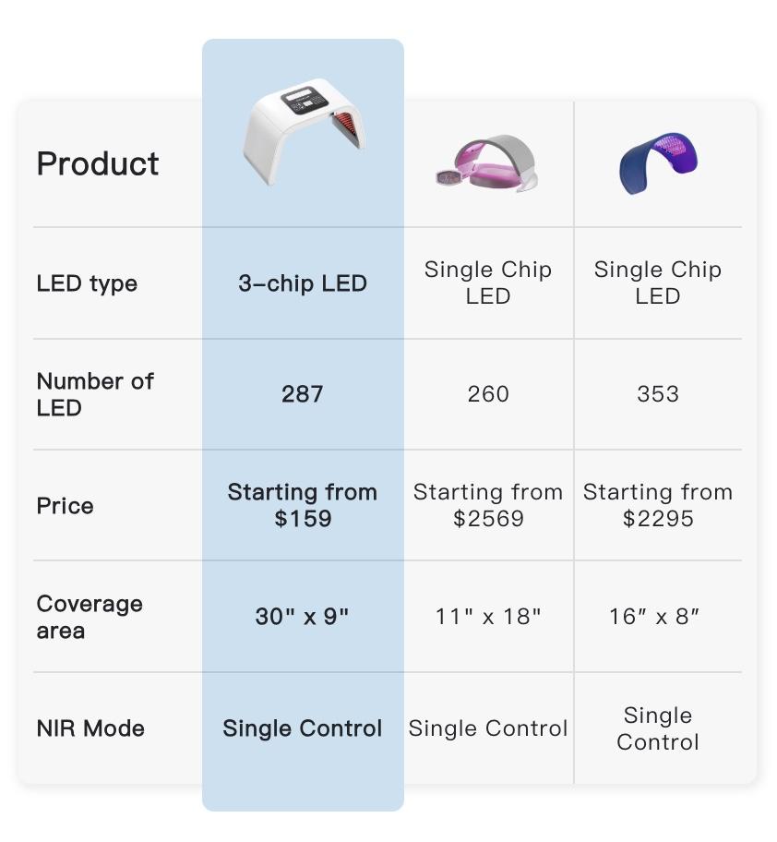The width and height of the screenshot is (777, 842).
Task: Click the Product header label
Action: [98, 163]
